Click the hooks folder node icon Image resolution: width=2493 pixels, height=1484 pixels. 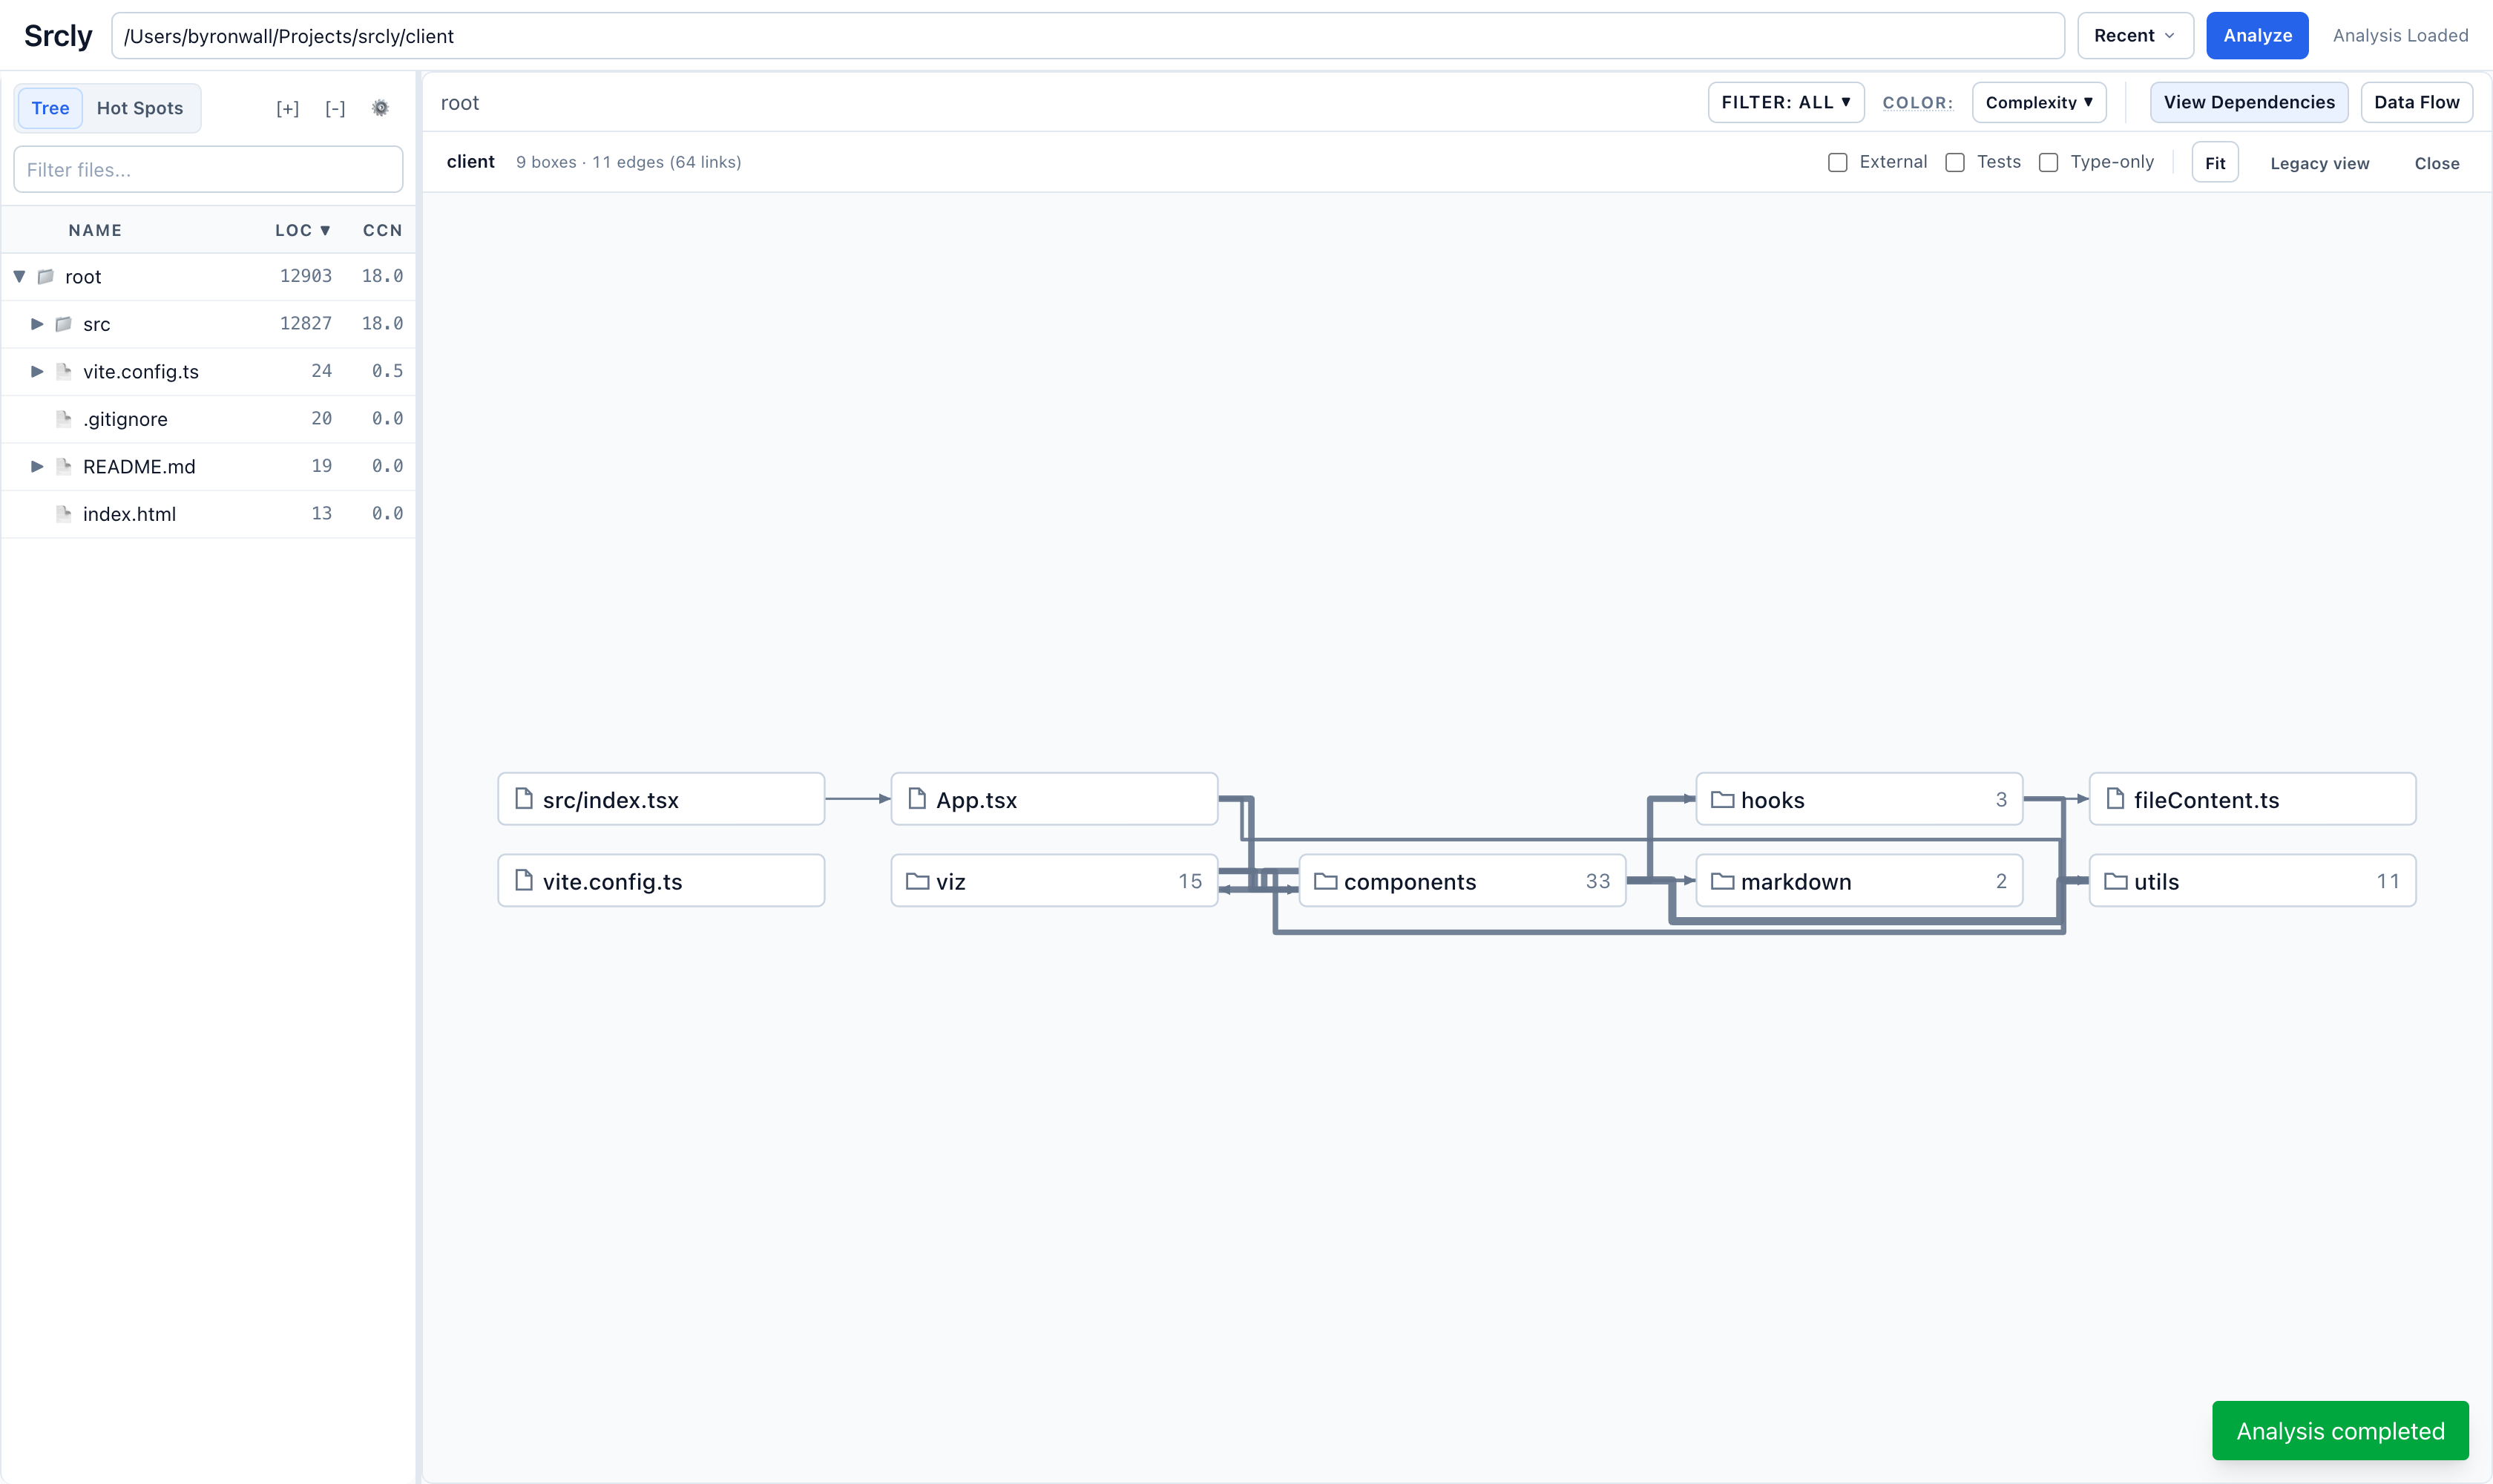point(1722,799)
